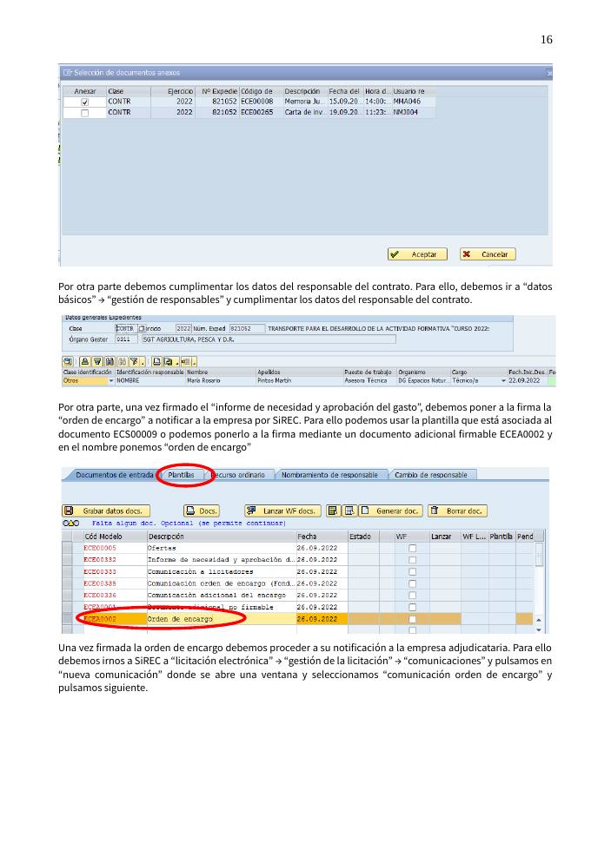Click the Descripción column header in documents table
The width and height of the screenshot is (611, 863).
[x=222, y=536]
